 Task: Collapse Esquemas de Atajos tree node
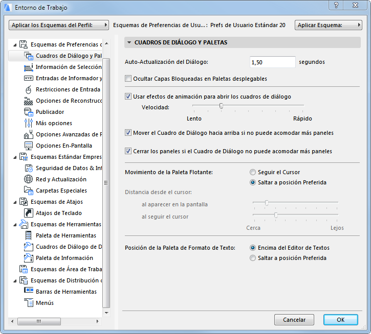click(x=15, y=202)
